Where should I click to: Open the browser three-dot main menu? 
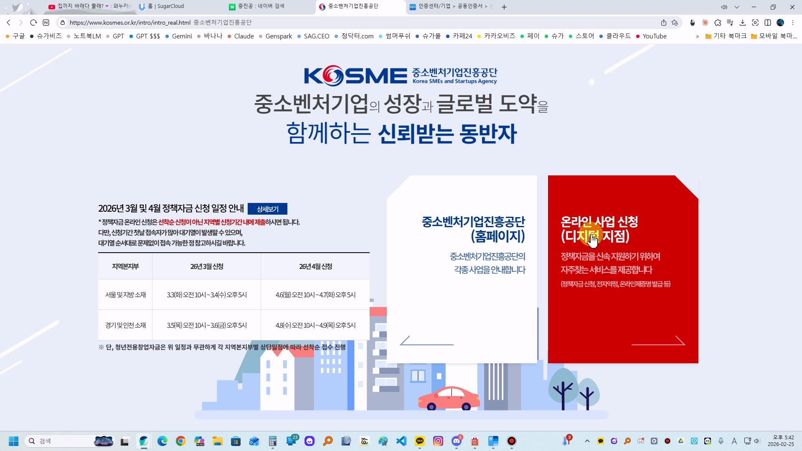[x=792, y=23]
